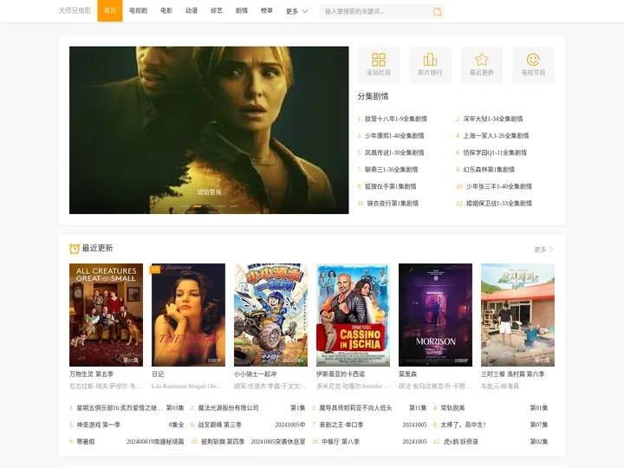Viewport: 624px width, 468px height.
Task: Click the 大师兄电影 site logo
Action: point(75,10)
